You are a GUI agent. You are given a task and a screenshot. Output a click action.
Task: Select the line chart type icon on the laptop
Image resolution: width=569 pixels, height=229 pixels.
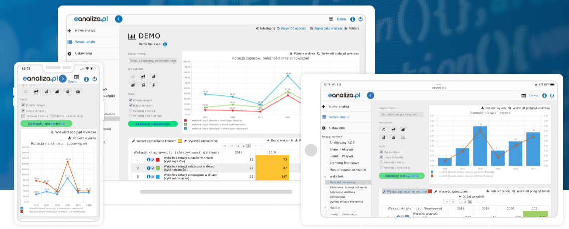tap(133, 77)
